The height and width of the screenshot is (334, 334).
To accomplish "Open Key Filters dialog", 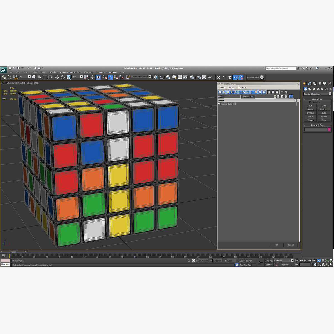I will point(286,265).
